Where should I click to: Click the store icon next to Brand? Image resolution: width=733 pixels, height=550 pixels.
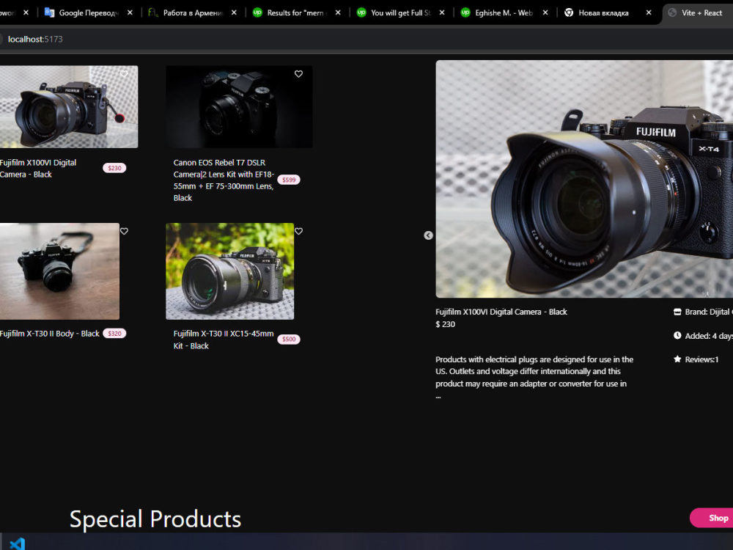click(x=677, y=312)
